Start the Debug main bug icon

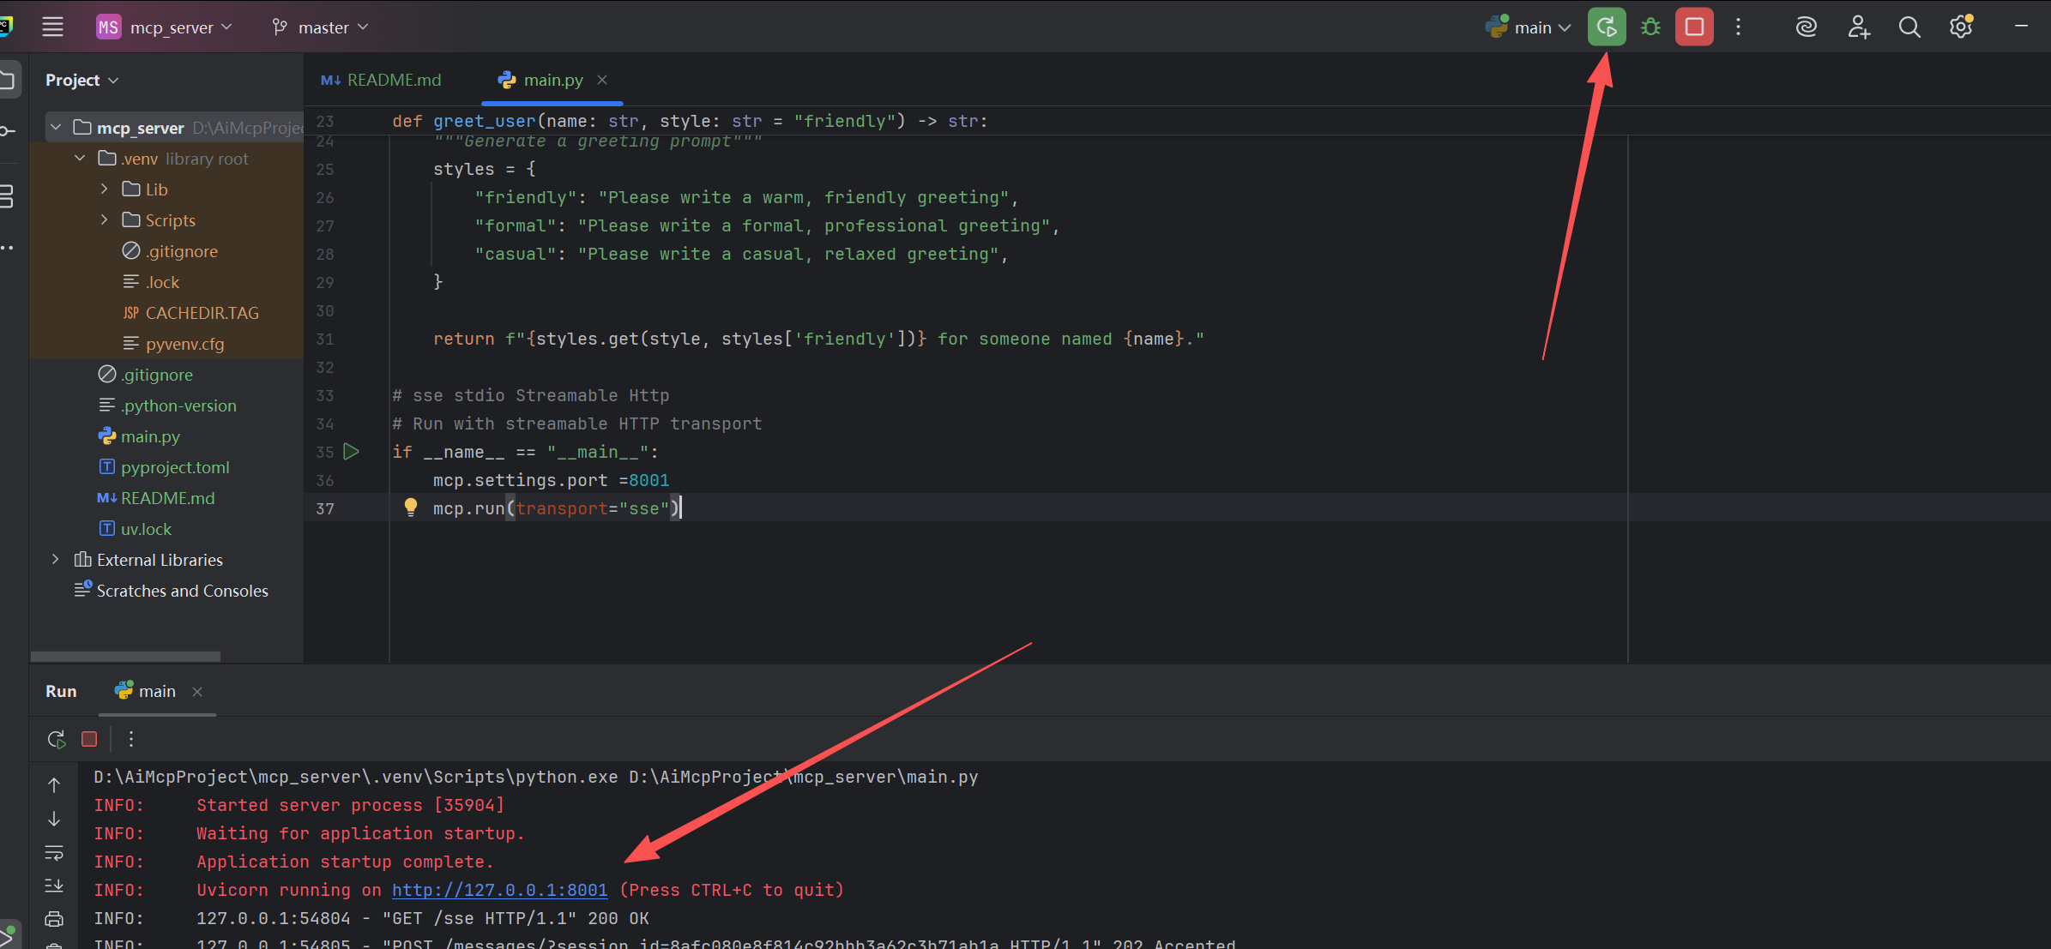pyautogui.click(x=1650, y=27)
